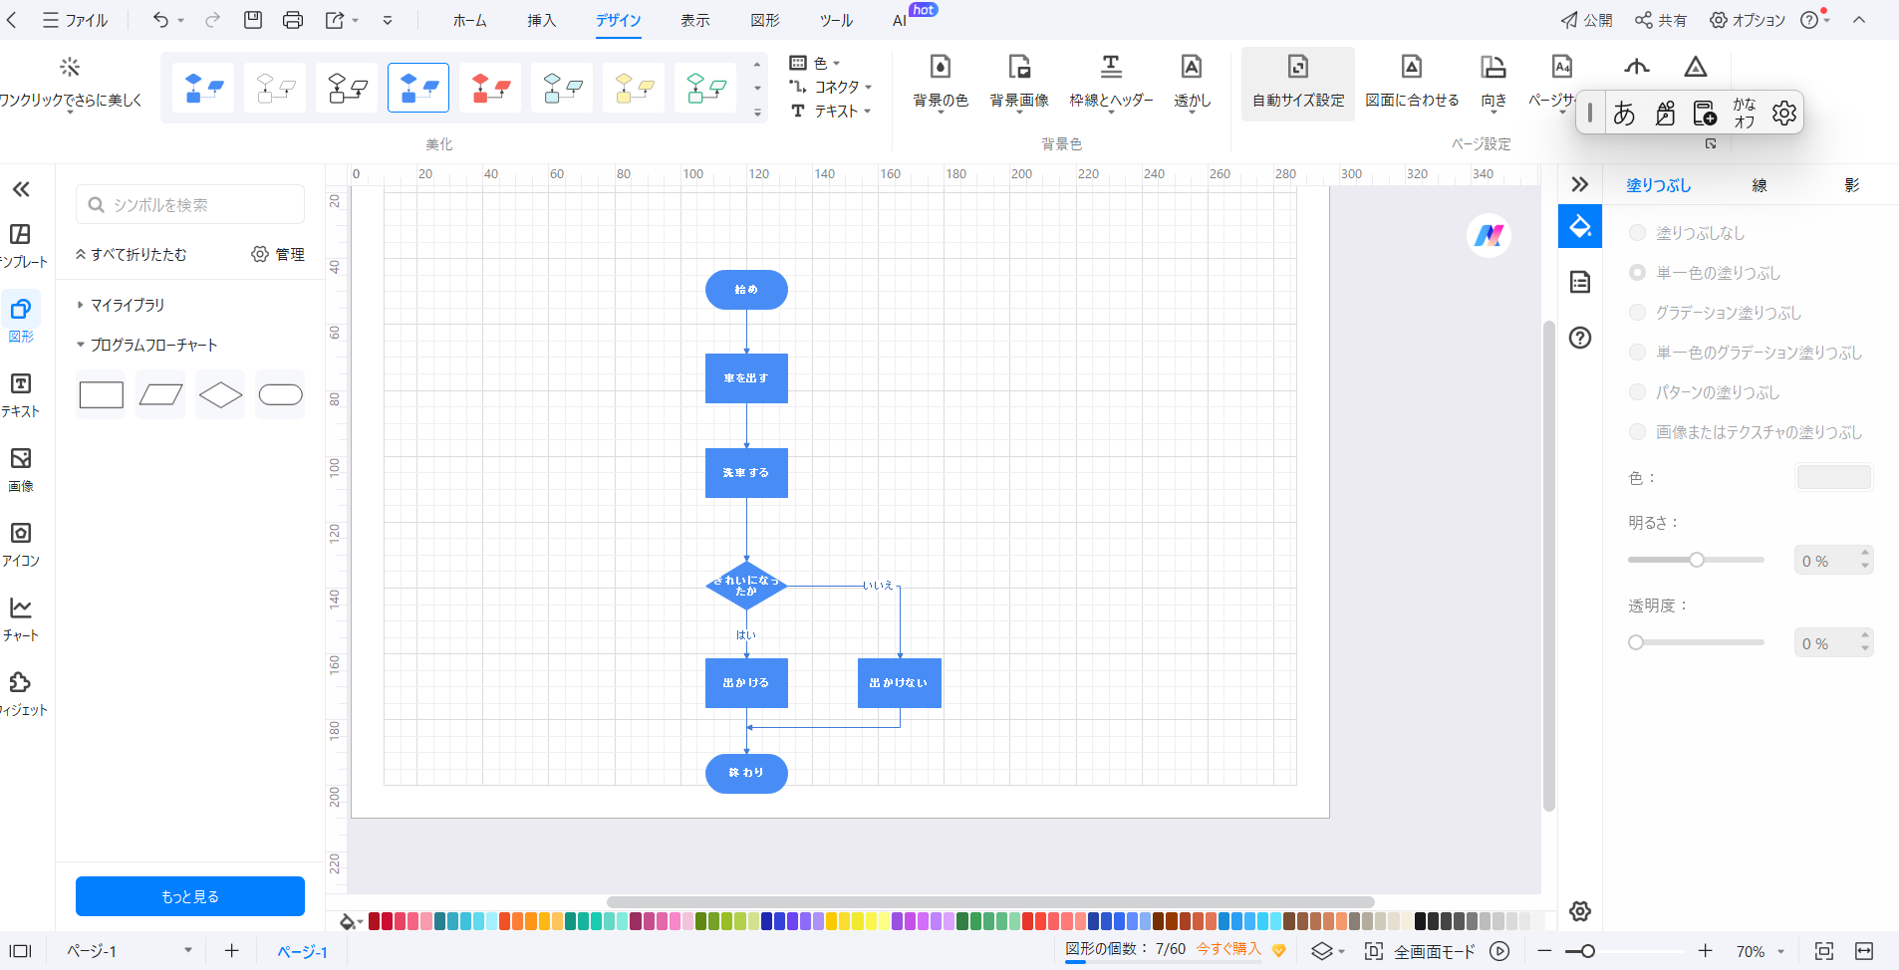Click the print icon
This screenshot has width=1899, height=970.
293,20
